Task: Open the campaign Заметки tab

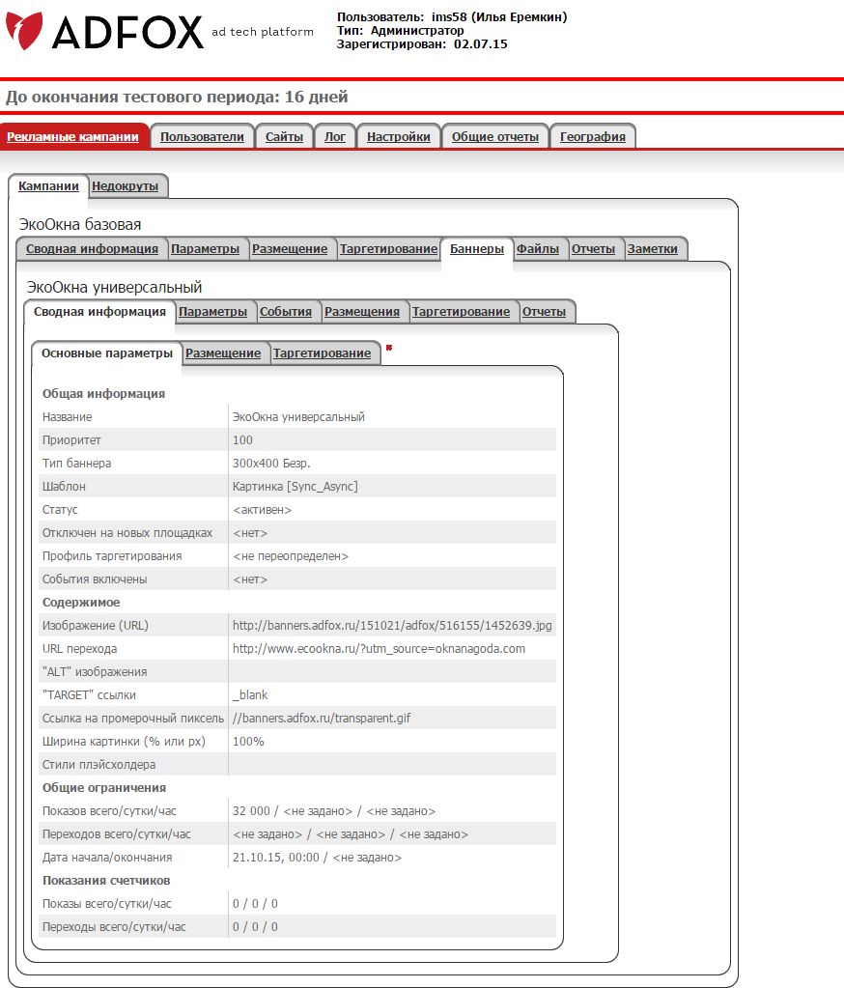Action: click(x=652, y=249)
